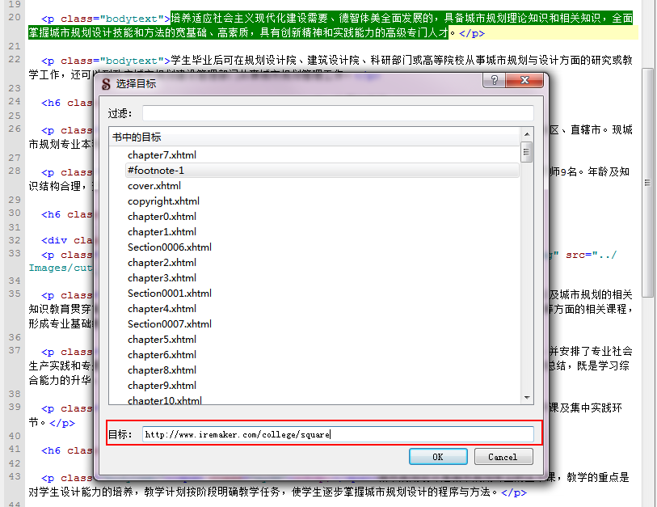Choose Section0007.xhtml from targets

[169, 323]
